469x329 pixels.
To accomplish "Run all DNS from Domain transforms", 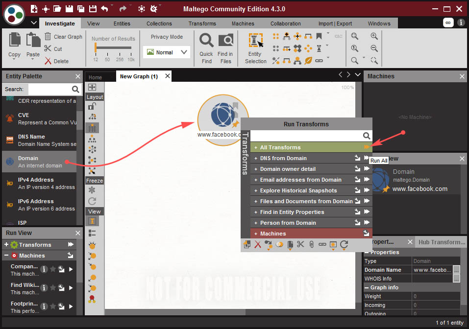I will 367,158.
